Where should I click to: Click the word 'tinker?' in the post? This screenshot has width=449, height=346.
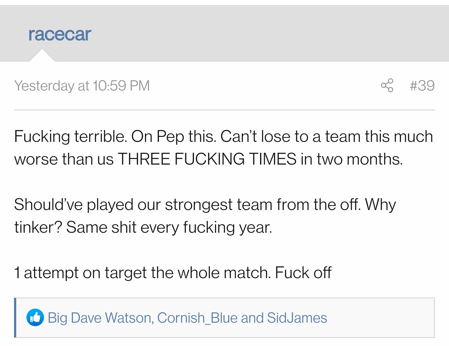click(38, 227)
